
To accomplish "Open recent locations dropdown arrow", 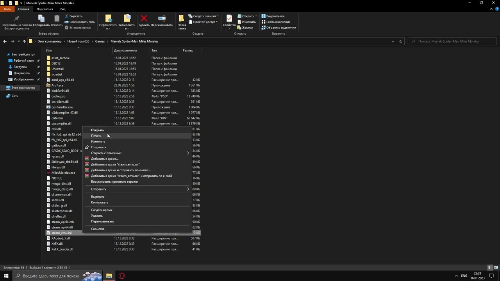I will pos(18,41).
